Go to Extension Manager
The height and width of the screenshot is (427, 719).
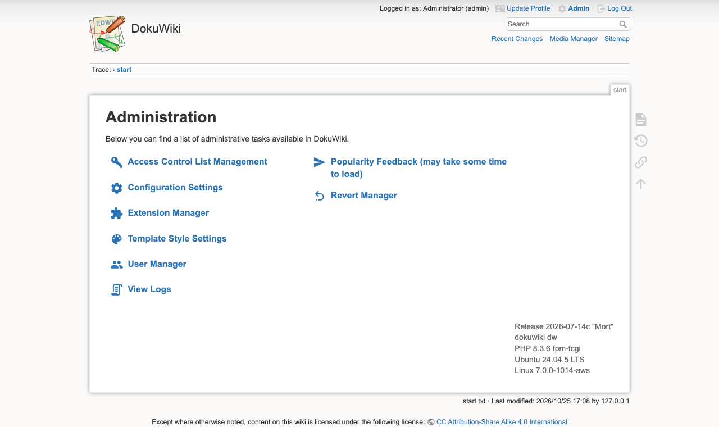coord(169,213)
